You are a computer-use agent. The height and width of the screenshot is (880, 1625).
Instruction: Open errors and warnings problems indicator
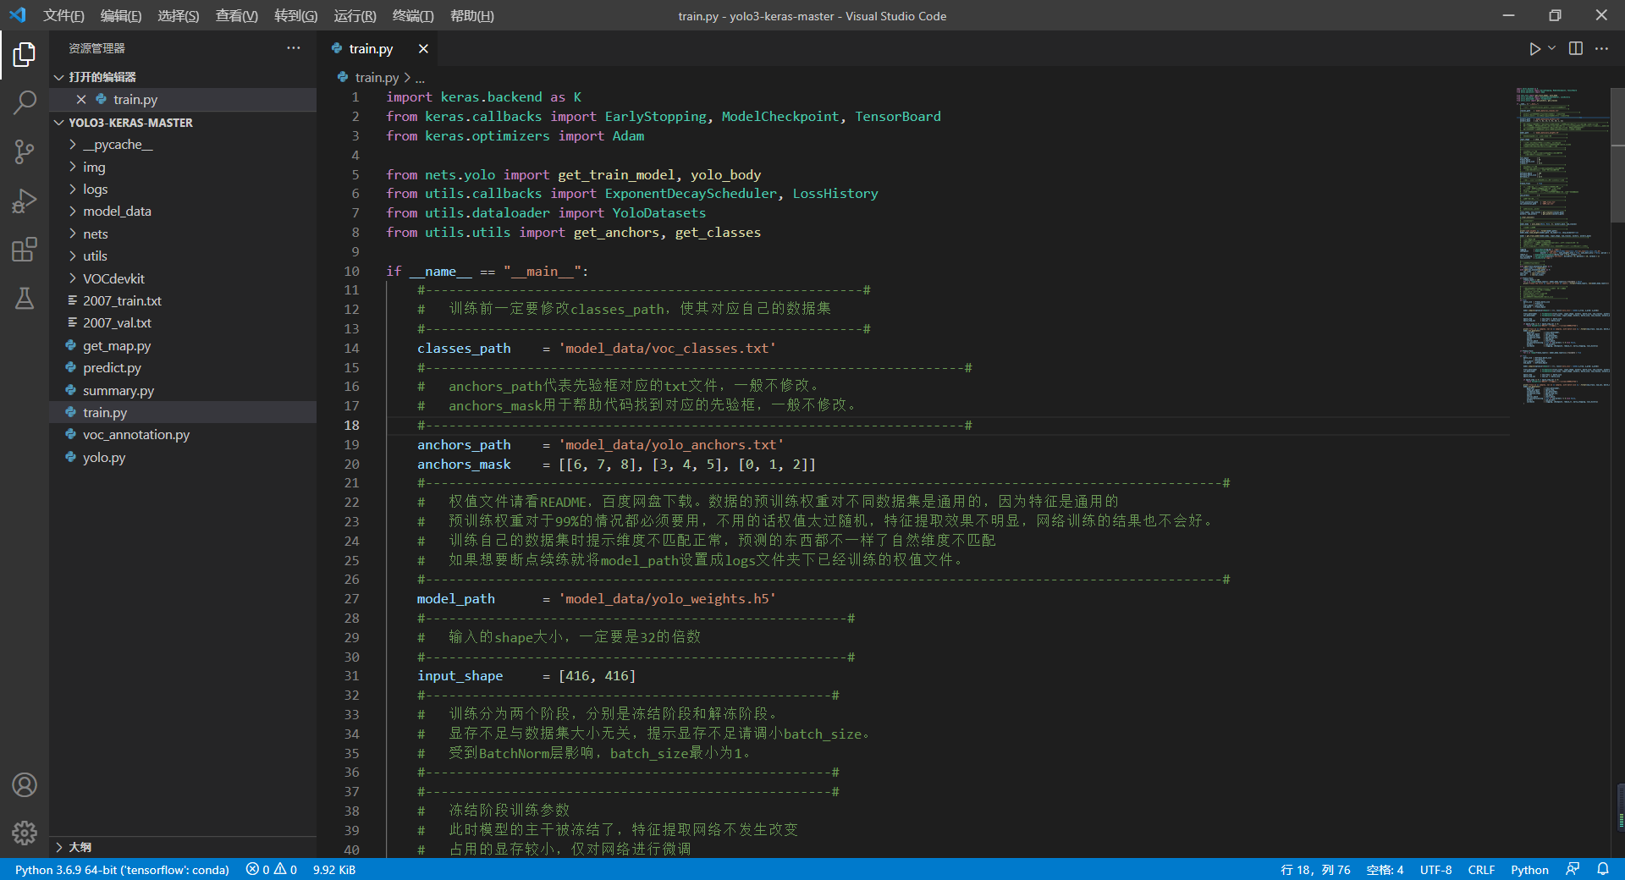point(271,869)
